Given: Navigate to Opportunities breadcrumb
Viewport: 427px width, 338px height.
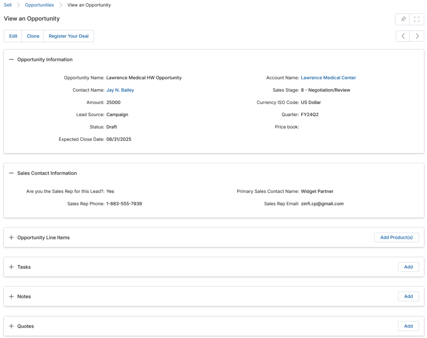Looking at the screenshot, I should (40, 5).
